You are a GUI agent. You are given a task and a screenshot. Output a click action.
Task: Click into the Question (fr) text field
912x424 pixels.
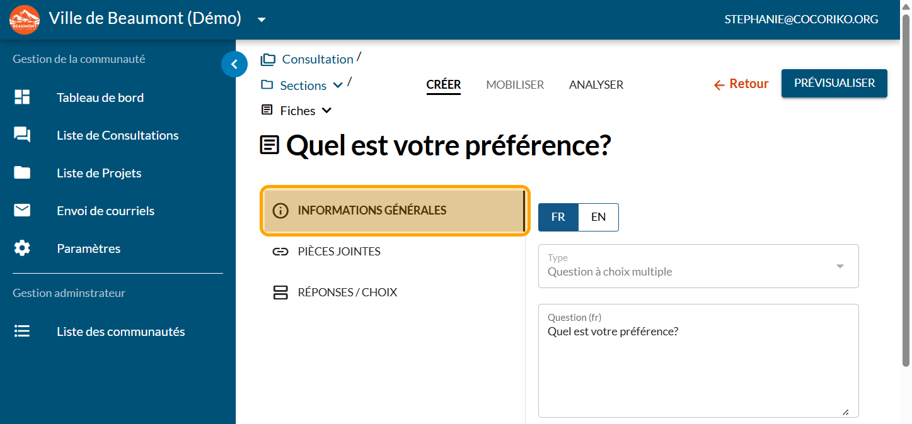(698, 368)
